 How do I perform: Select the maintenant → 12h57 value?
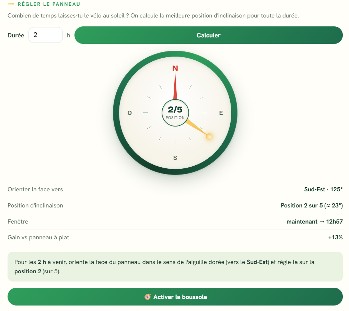point(314,222)
